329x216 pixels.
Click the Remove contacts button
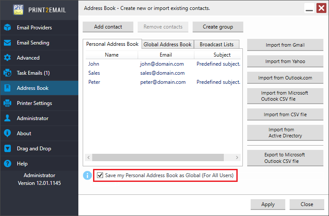[x=163, y=27]
